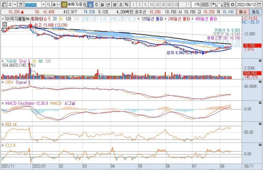
Task: Open the dropdown beside the speaker icon
Action: click(x=59, y=4)
